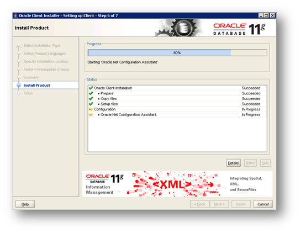Minimize the Oracle Client Installer window
The height and width of the screenshot is (233, 300).
[261, 15]
